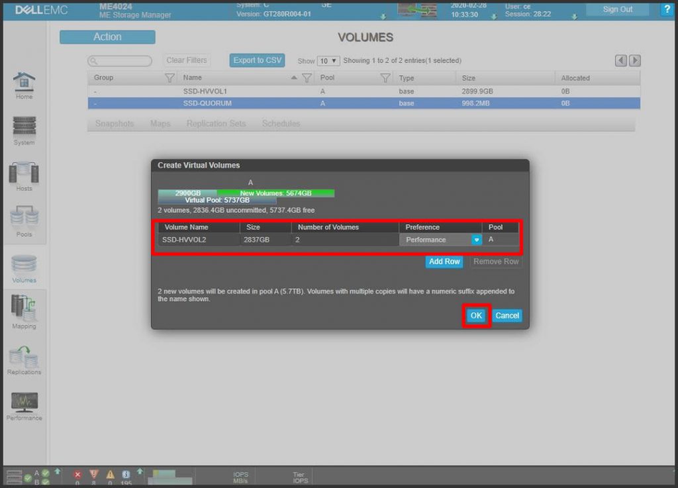This screenshot has width=678, height=488.
Task: Open the Home sidebar section
Action: pyautogui.click(x=24, y=85)
